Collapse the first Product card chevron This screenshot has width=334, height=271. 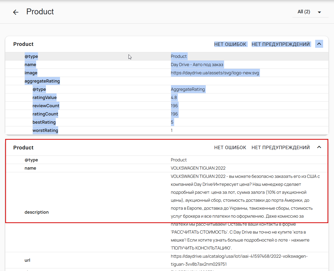tap(319, 44)
